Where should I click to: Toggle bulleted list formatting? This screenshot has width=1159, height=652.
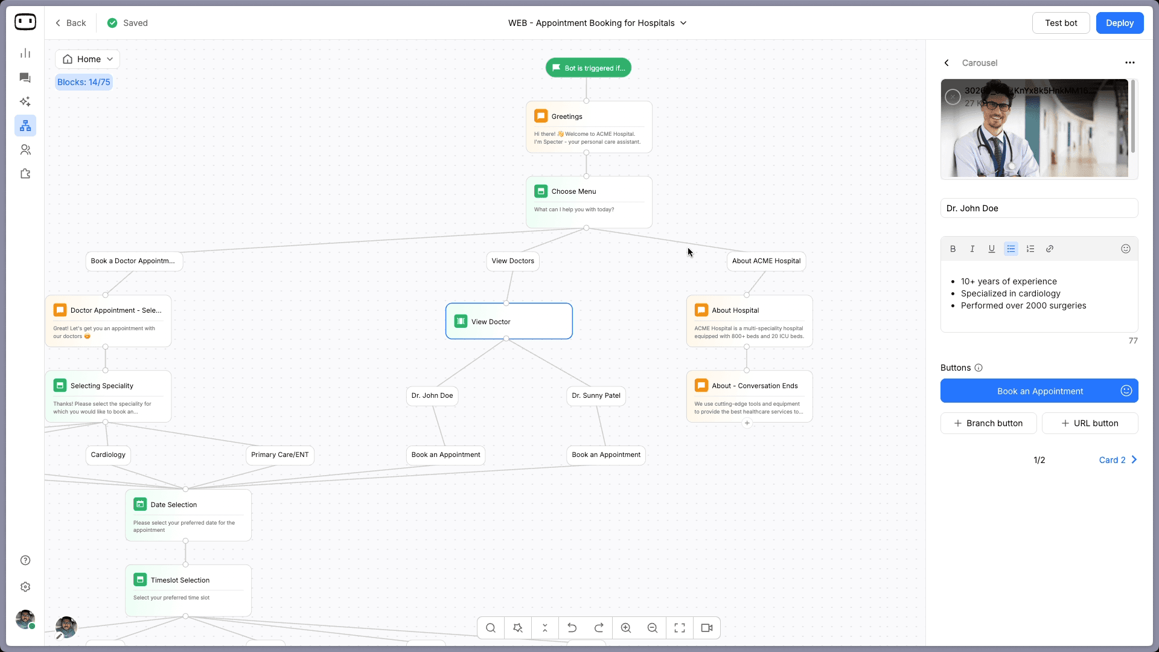pyautogui.click(x=1011, y=249)
